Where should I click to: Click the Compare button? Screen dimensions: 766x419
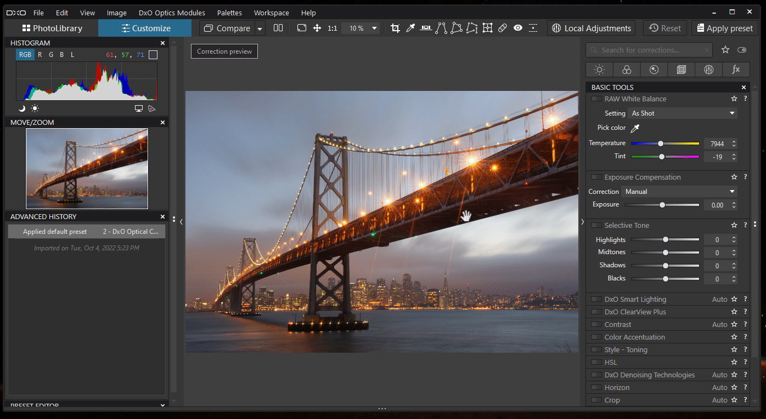(x=227, y=28)
